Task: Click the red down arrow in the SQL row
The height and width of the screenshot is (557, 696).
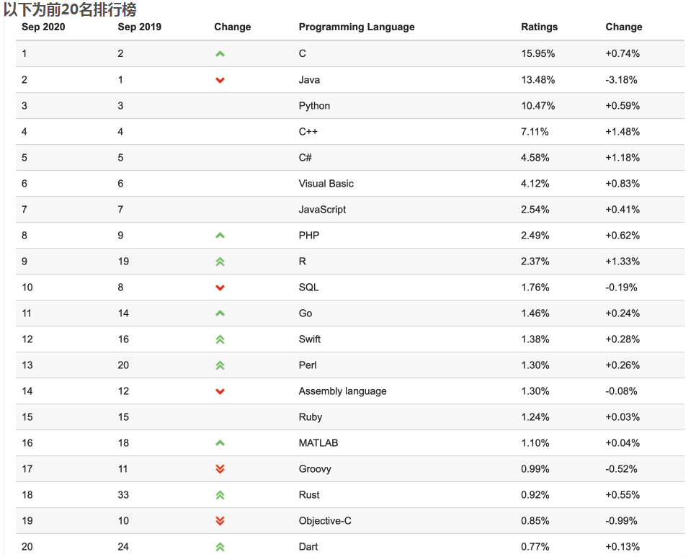Action: coord(220,288)
